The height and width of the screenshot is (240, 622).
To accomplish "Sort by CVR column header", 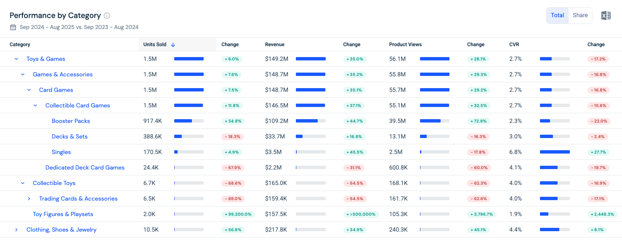I will tap(514, 44).
